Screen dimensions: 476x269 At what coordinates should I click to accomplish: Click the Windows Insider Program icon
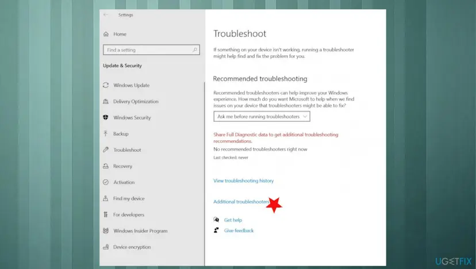pos(106,230)
